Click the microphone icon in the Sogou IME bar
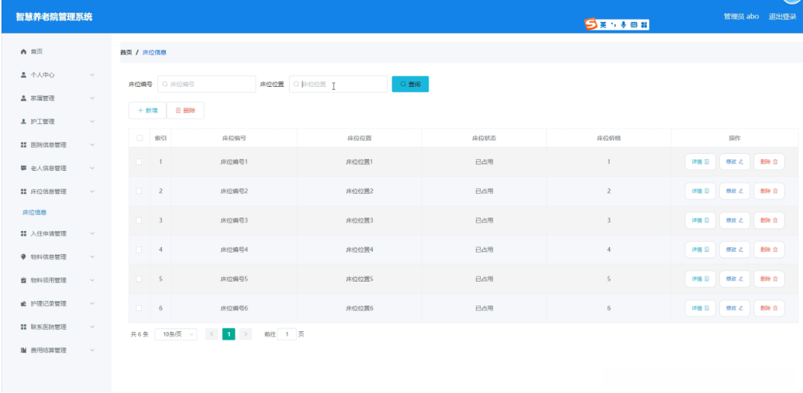Image resolution: width=803 pixels, height=393 pixels. 623,25
